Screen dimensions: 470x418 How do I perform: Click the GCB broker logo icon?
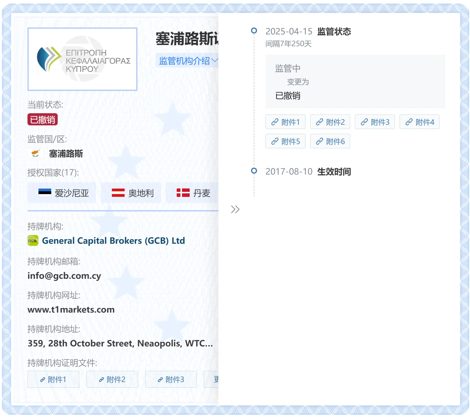click(x=33, y=241)
